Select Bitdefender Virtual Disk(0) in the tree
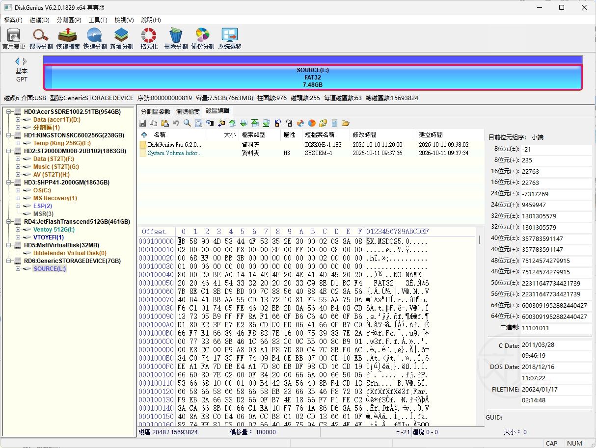This screenshot has width=596, height=448. tap(70, 253)
